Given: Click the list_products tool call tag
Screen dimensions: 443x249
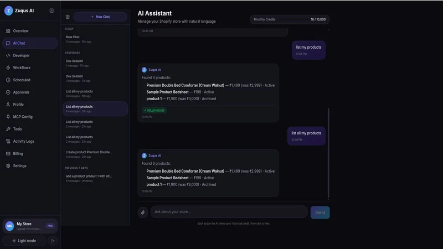Looking at the screenshot, I should point(154,110).
